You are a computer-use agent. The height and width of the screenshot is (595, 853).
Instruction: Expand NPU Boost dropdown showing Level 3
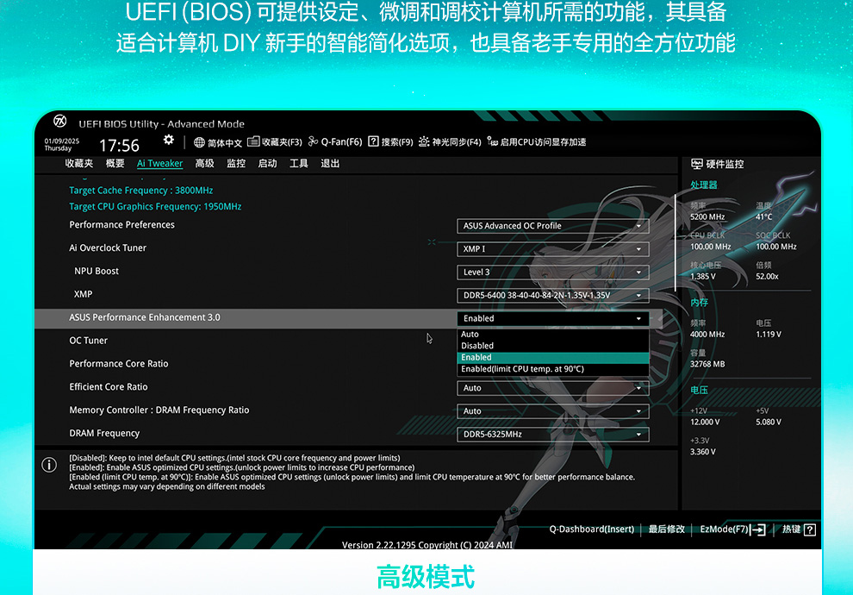tap(552, 272)
